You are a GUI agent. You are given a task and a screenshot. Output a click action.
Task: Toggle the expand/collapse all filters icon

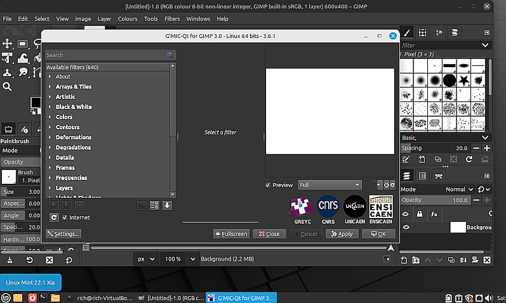(x=154, y=205)
